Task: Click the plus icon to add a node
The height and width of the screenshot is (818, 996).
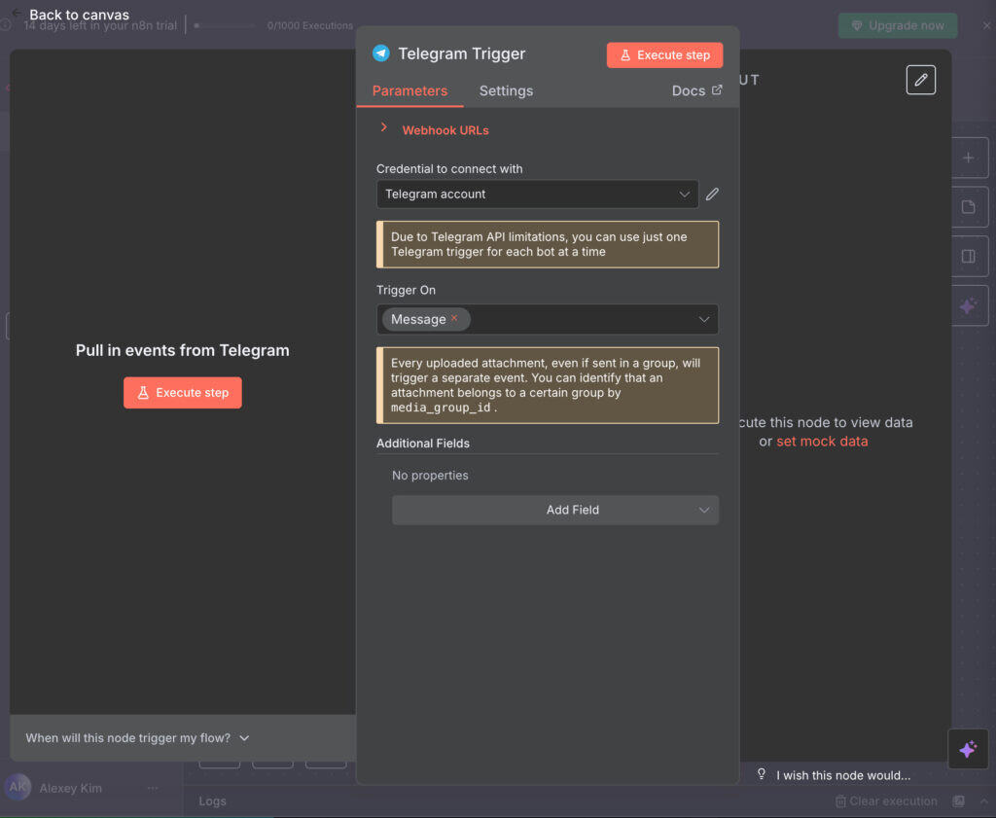Action: tap(968, 158)
